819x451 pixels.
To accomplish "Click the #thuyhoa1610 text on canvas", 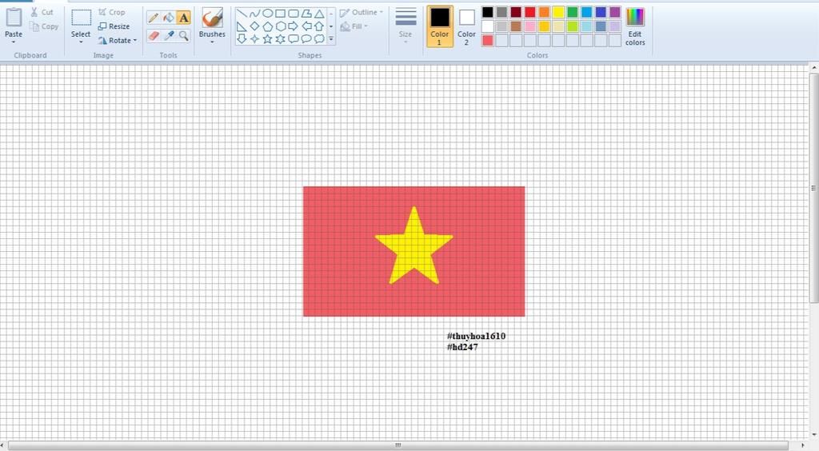I will 476,336.
